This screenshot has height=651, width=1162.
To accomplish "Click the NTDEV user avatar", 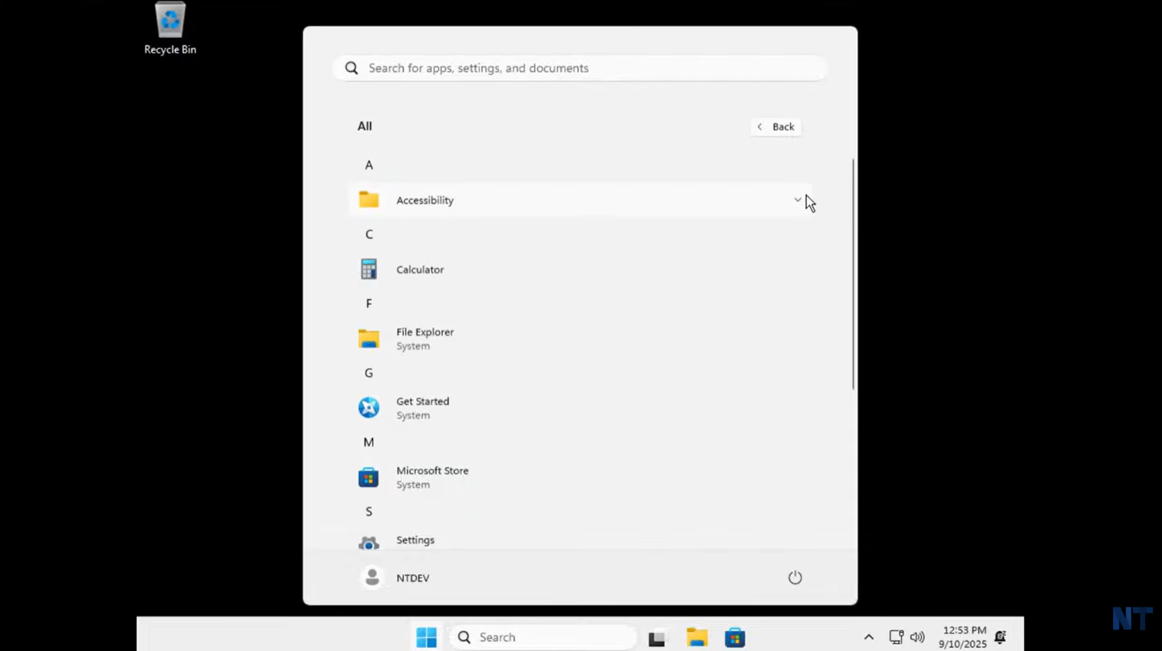I will point(372,577).
